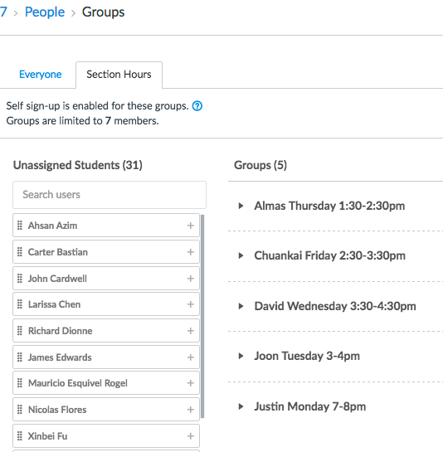Click plus icon for Nicolas Flores
The height and width of the screenshot is (452, 443).
(x=190, y=410)
